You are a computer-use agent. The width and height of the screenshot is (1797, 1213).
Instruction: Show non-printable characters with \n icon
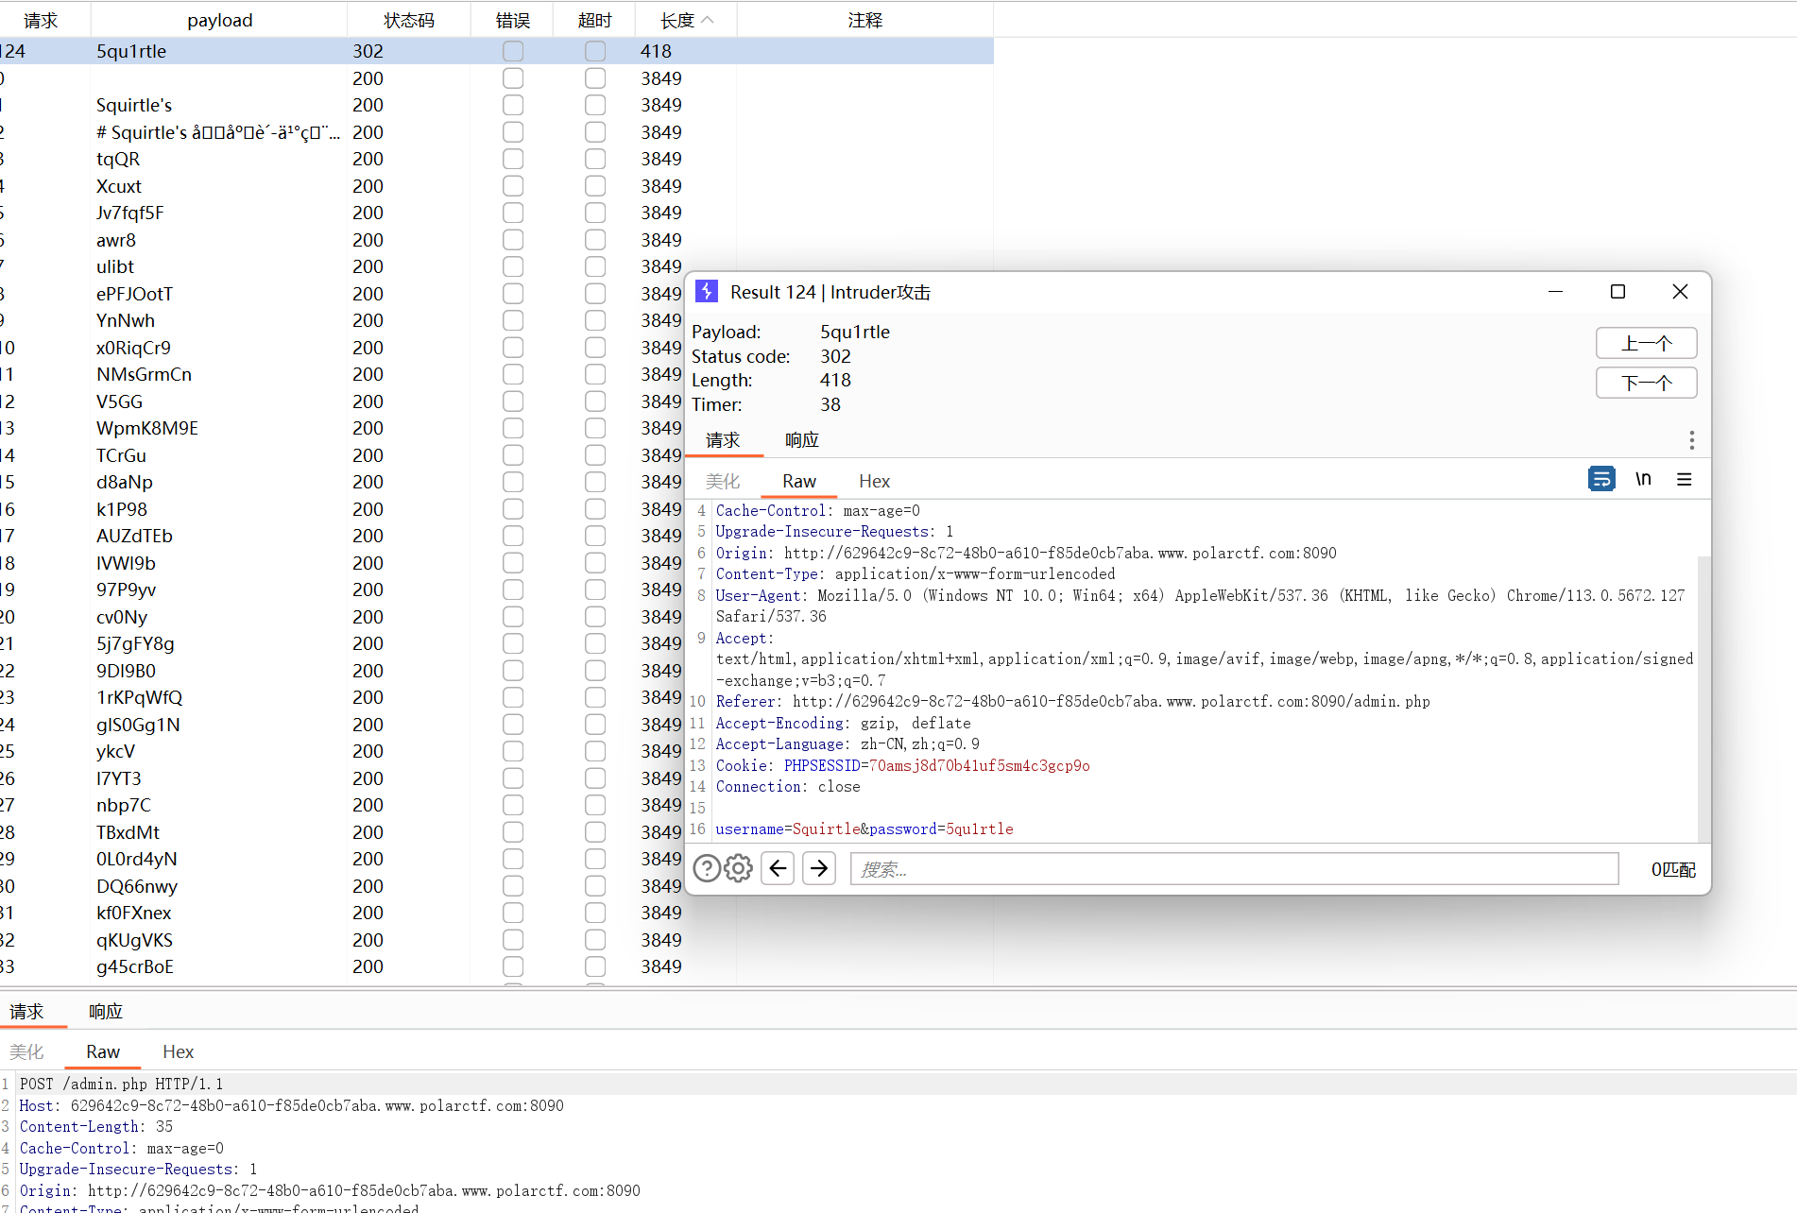(x=1643, y=479)
